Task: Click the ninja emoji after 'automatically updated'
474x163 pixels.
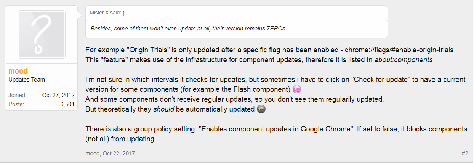Action: (261, 109)
